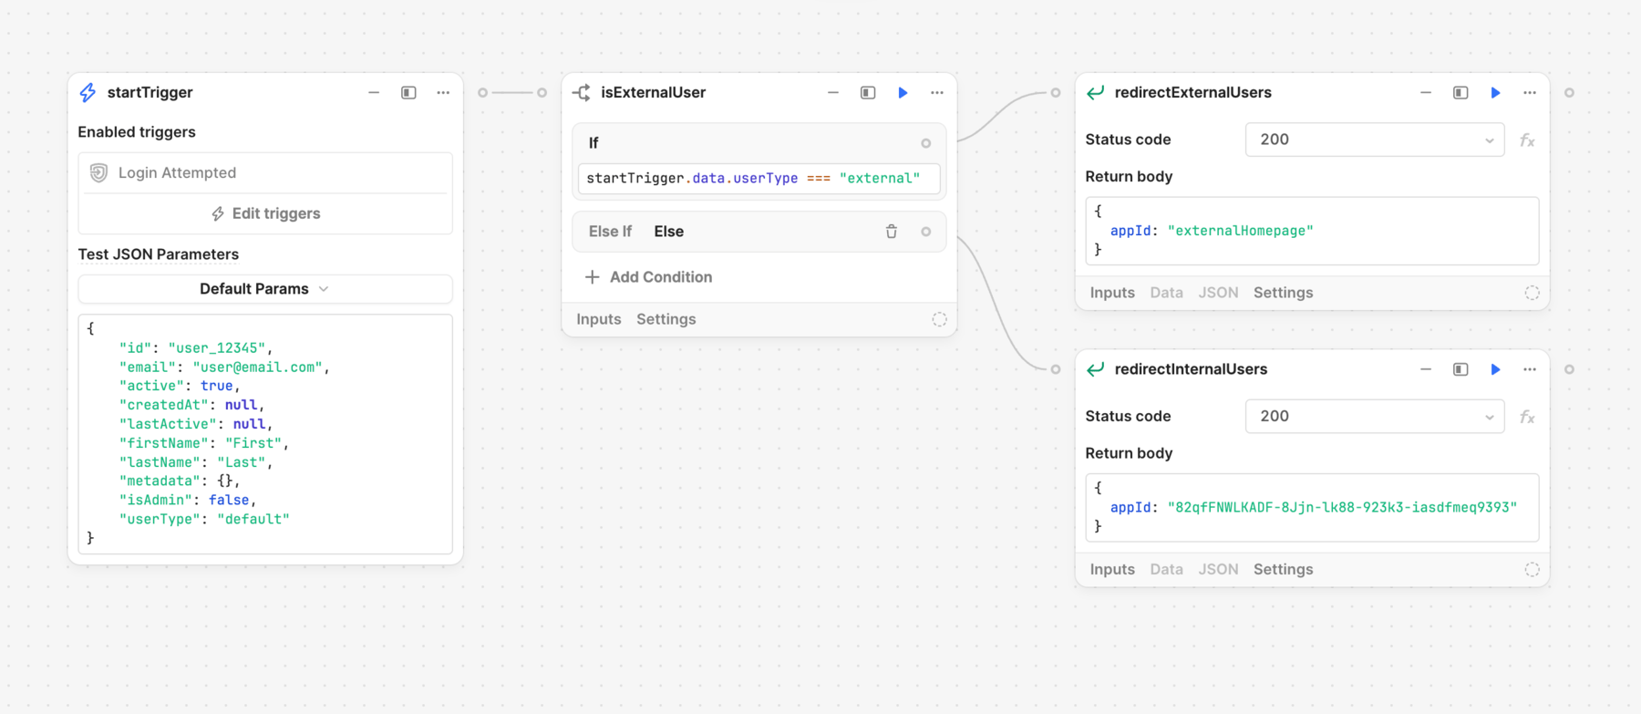The width and height of the screenshot is (1641, 714).
Task: Open redirectExternalUsers Status code dropdown
Action: 1375,140
